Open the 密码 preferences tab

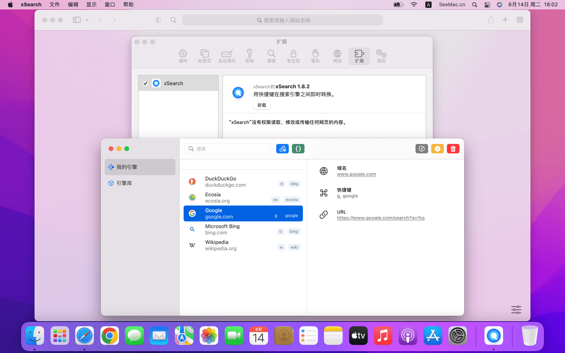point(250,56)
